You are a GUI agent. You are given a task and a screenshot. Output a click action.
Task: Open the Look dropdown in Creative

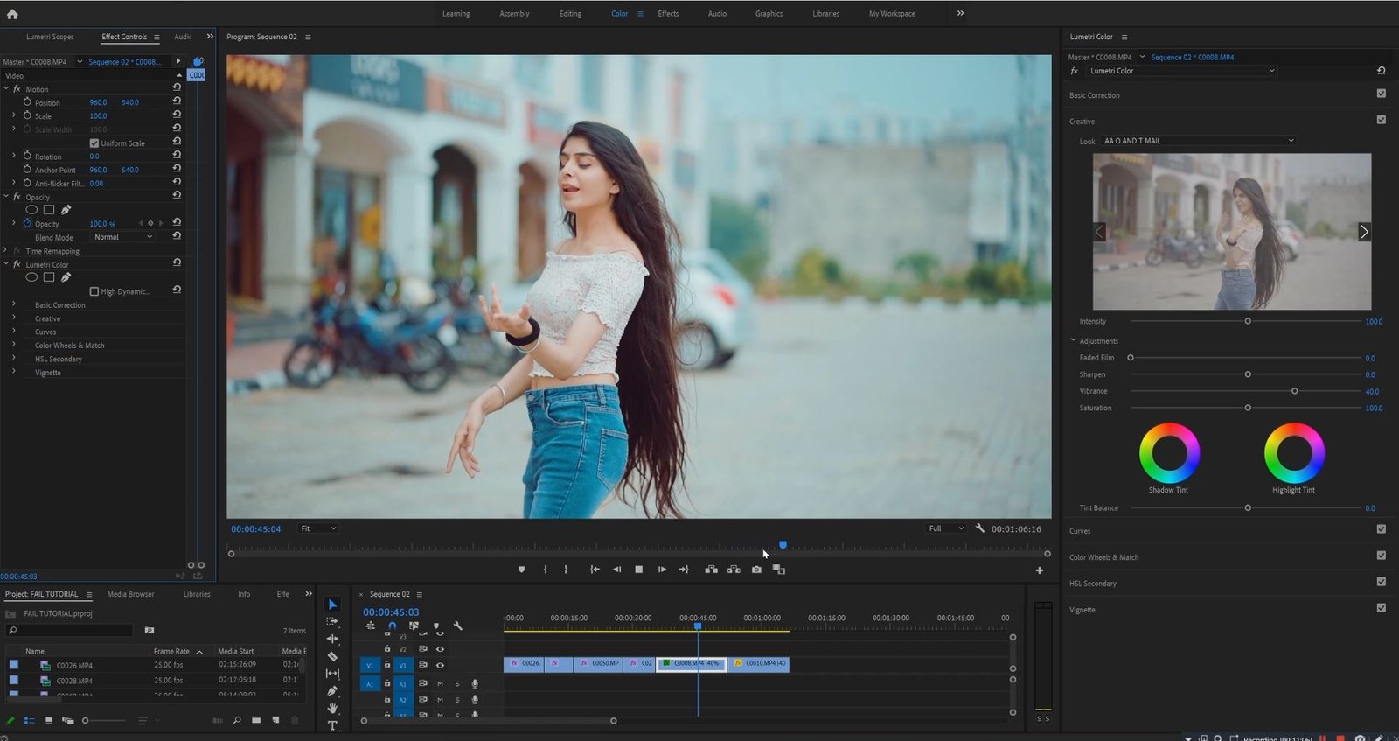point(1197,141)
